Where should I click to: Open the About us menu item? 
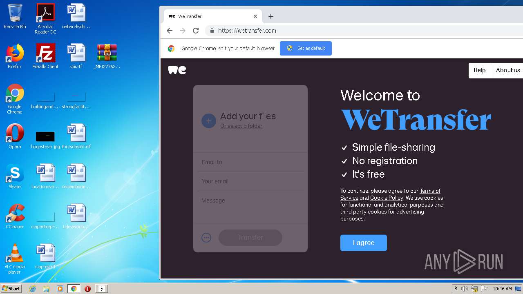[x=508, y=70]
